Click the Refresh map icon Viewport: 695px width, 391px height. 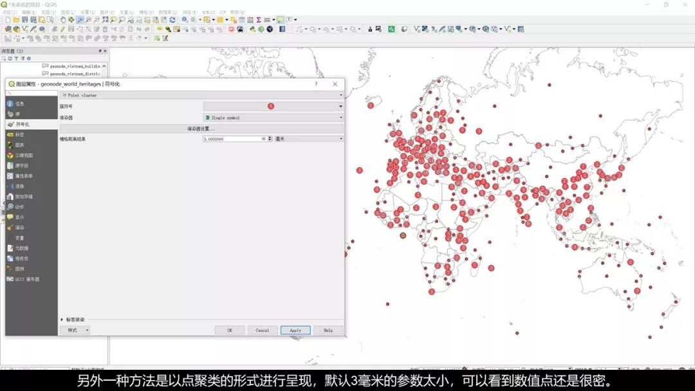pos(172,20)
